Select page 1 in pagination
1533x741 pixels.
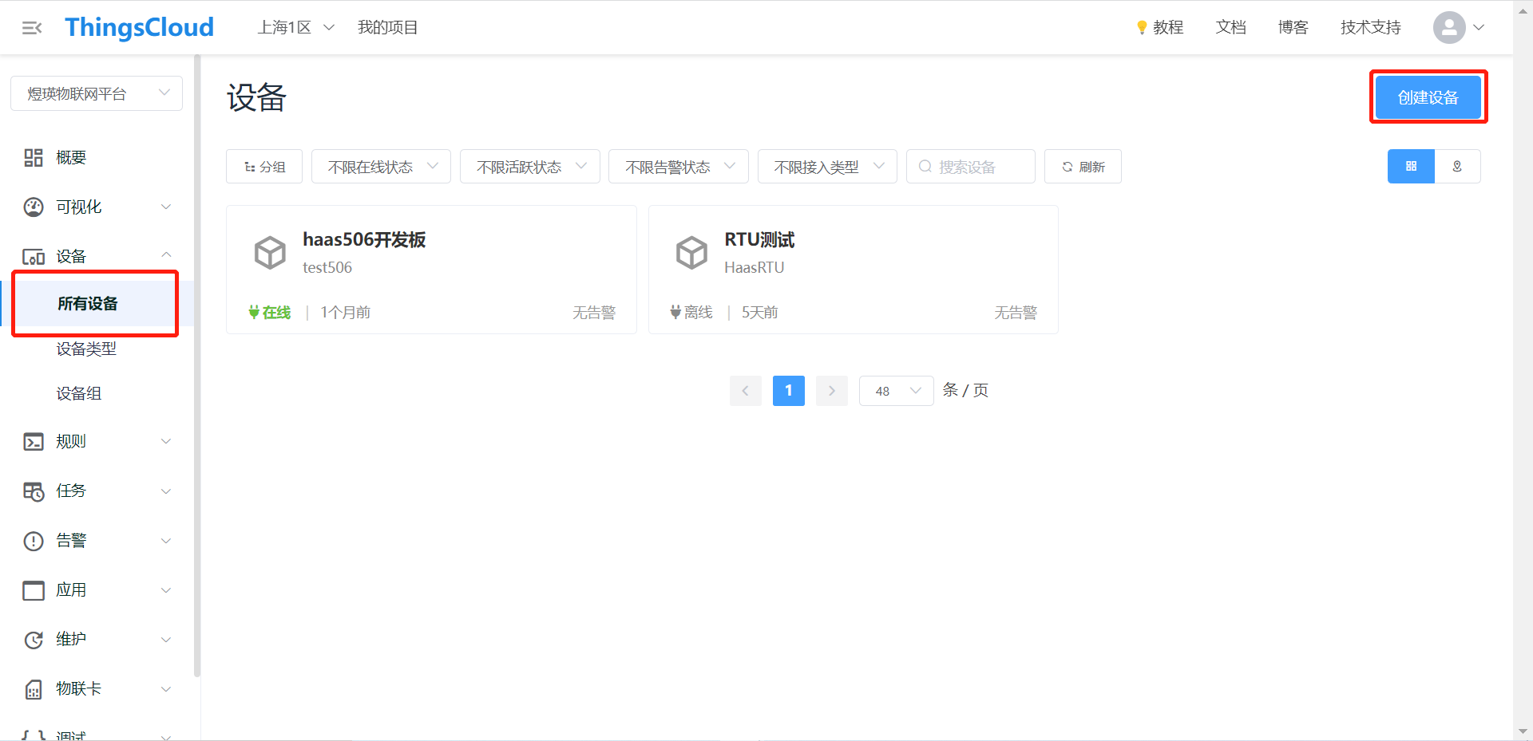pyautogui.click(x=789, y=391)
